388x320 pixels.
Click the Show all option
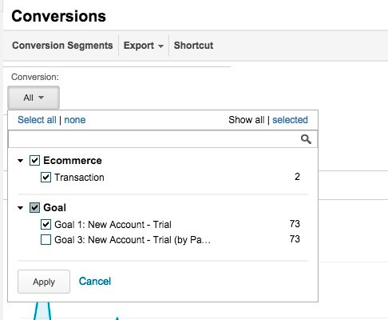click(247, 120)
